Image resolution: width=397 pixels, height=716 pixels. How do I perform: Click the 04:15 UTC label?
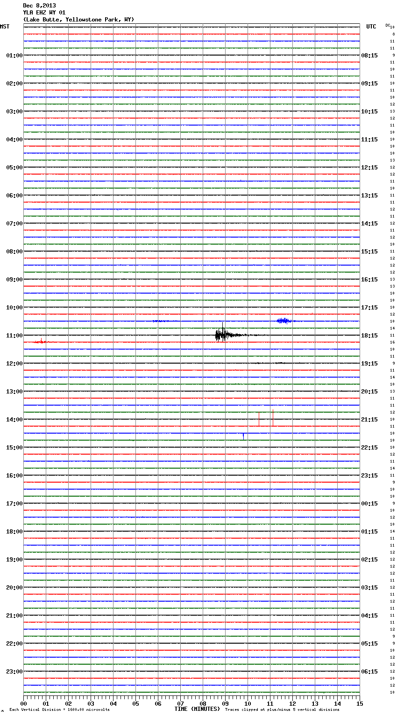[x=369, y=616]
